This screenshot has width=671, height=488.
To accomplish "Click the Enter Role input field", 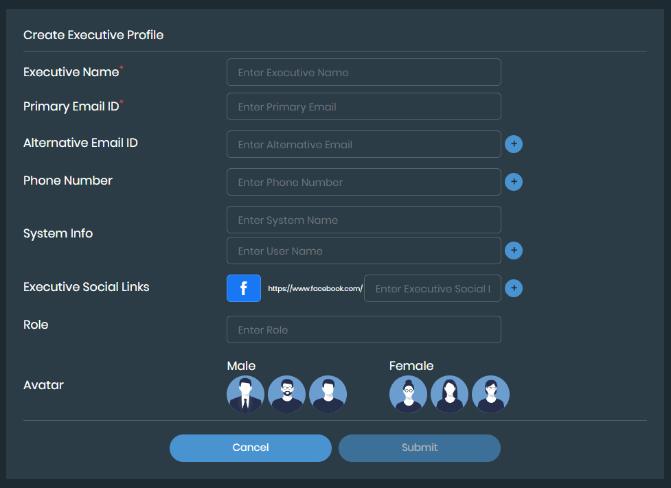I will (x=363, y=329).
